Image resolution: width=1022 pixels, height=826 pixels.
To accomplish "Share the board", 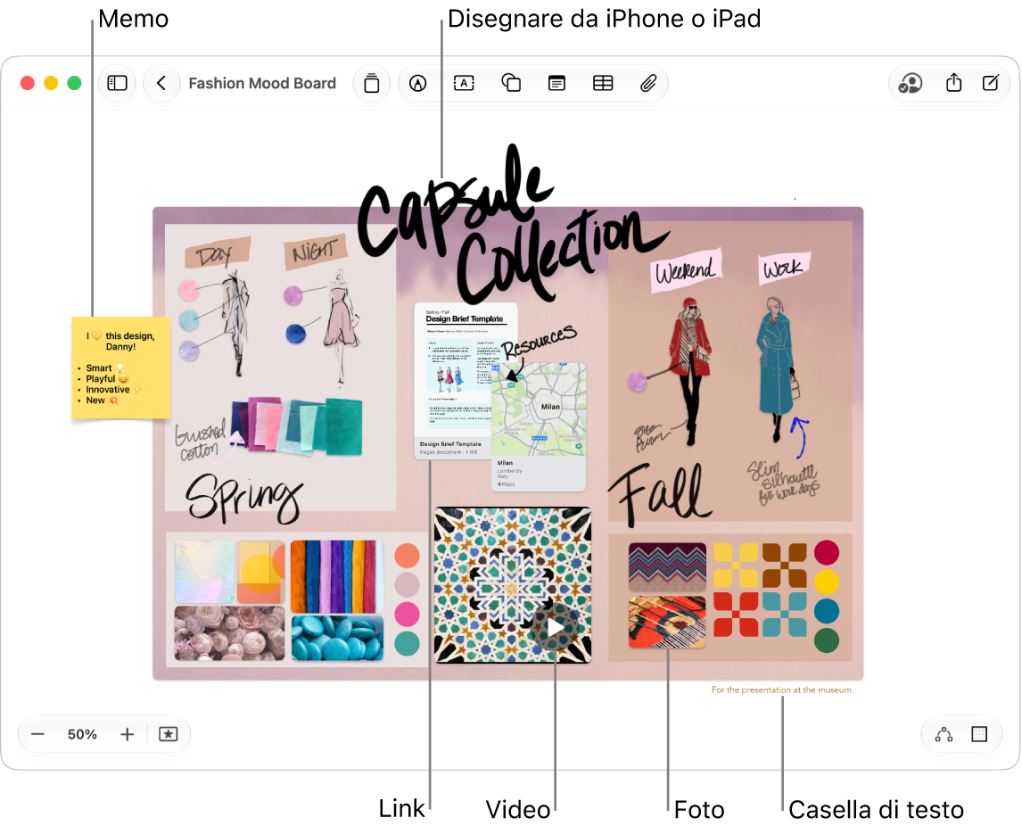I will coord(953,84).
